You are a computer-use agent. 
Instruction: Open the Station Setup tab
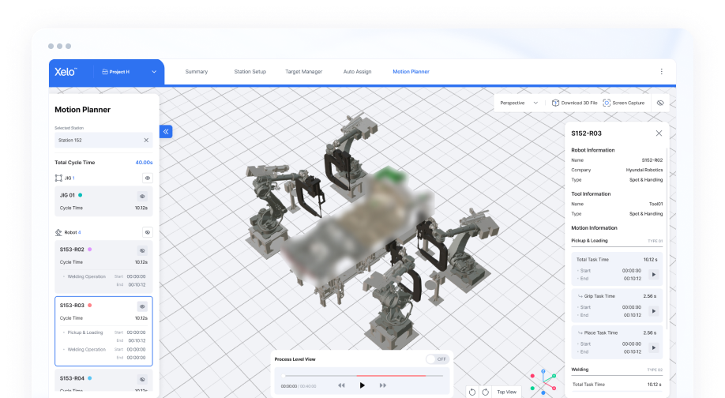point(250,72)
